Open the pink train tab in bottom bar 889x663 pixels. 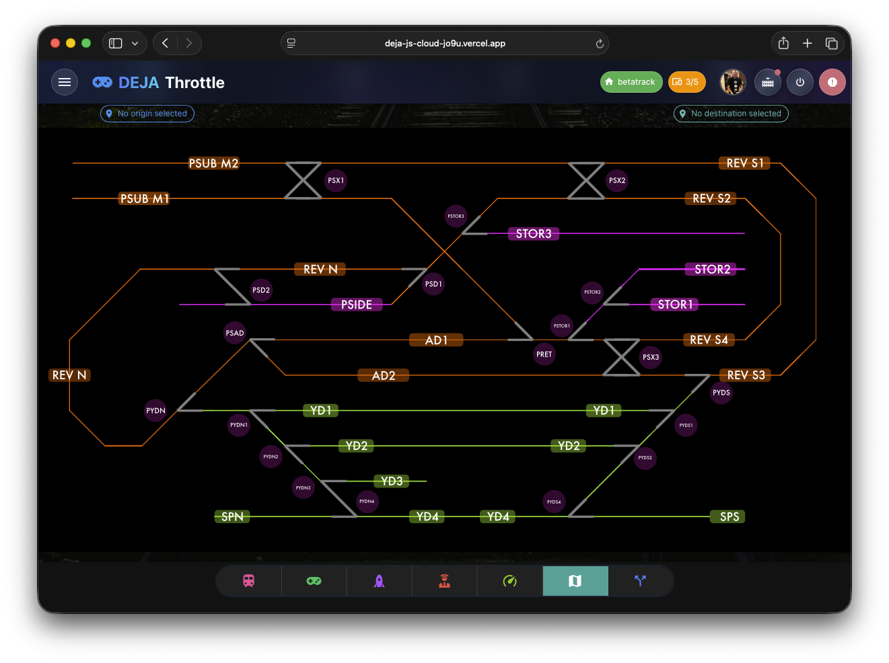pyautogui.click(x=248, y=581)
